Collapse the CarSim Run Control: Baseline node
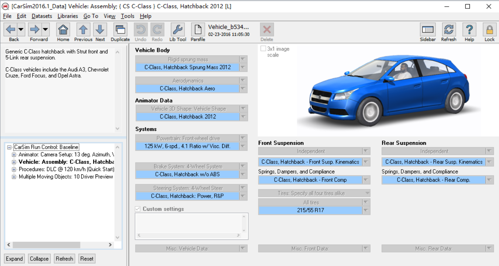This screenshot has width=499, height=266. [x=9, y=147]
